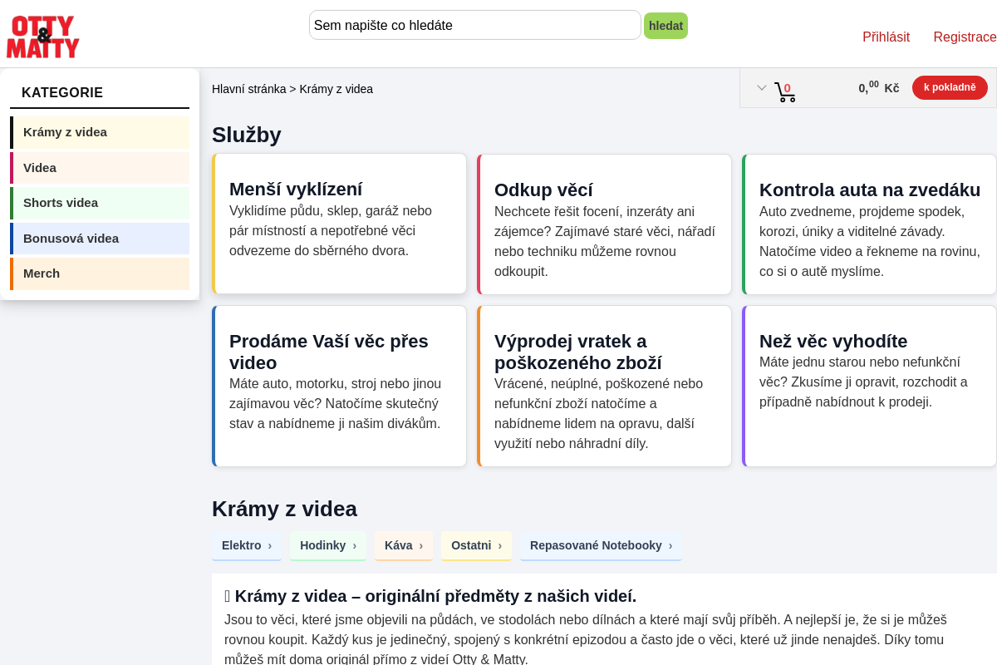
Task: Open the shopping cart icon
Action: [784, 91]
